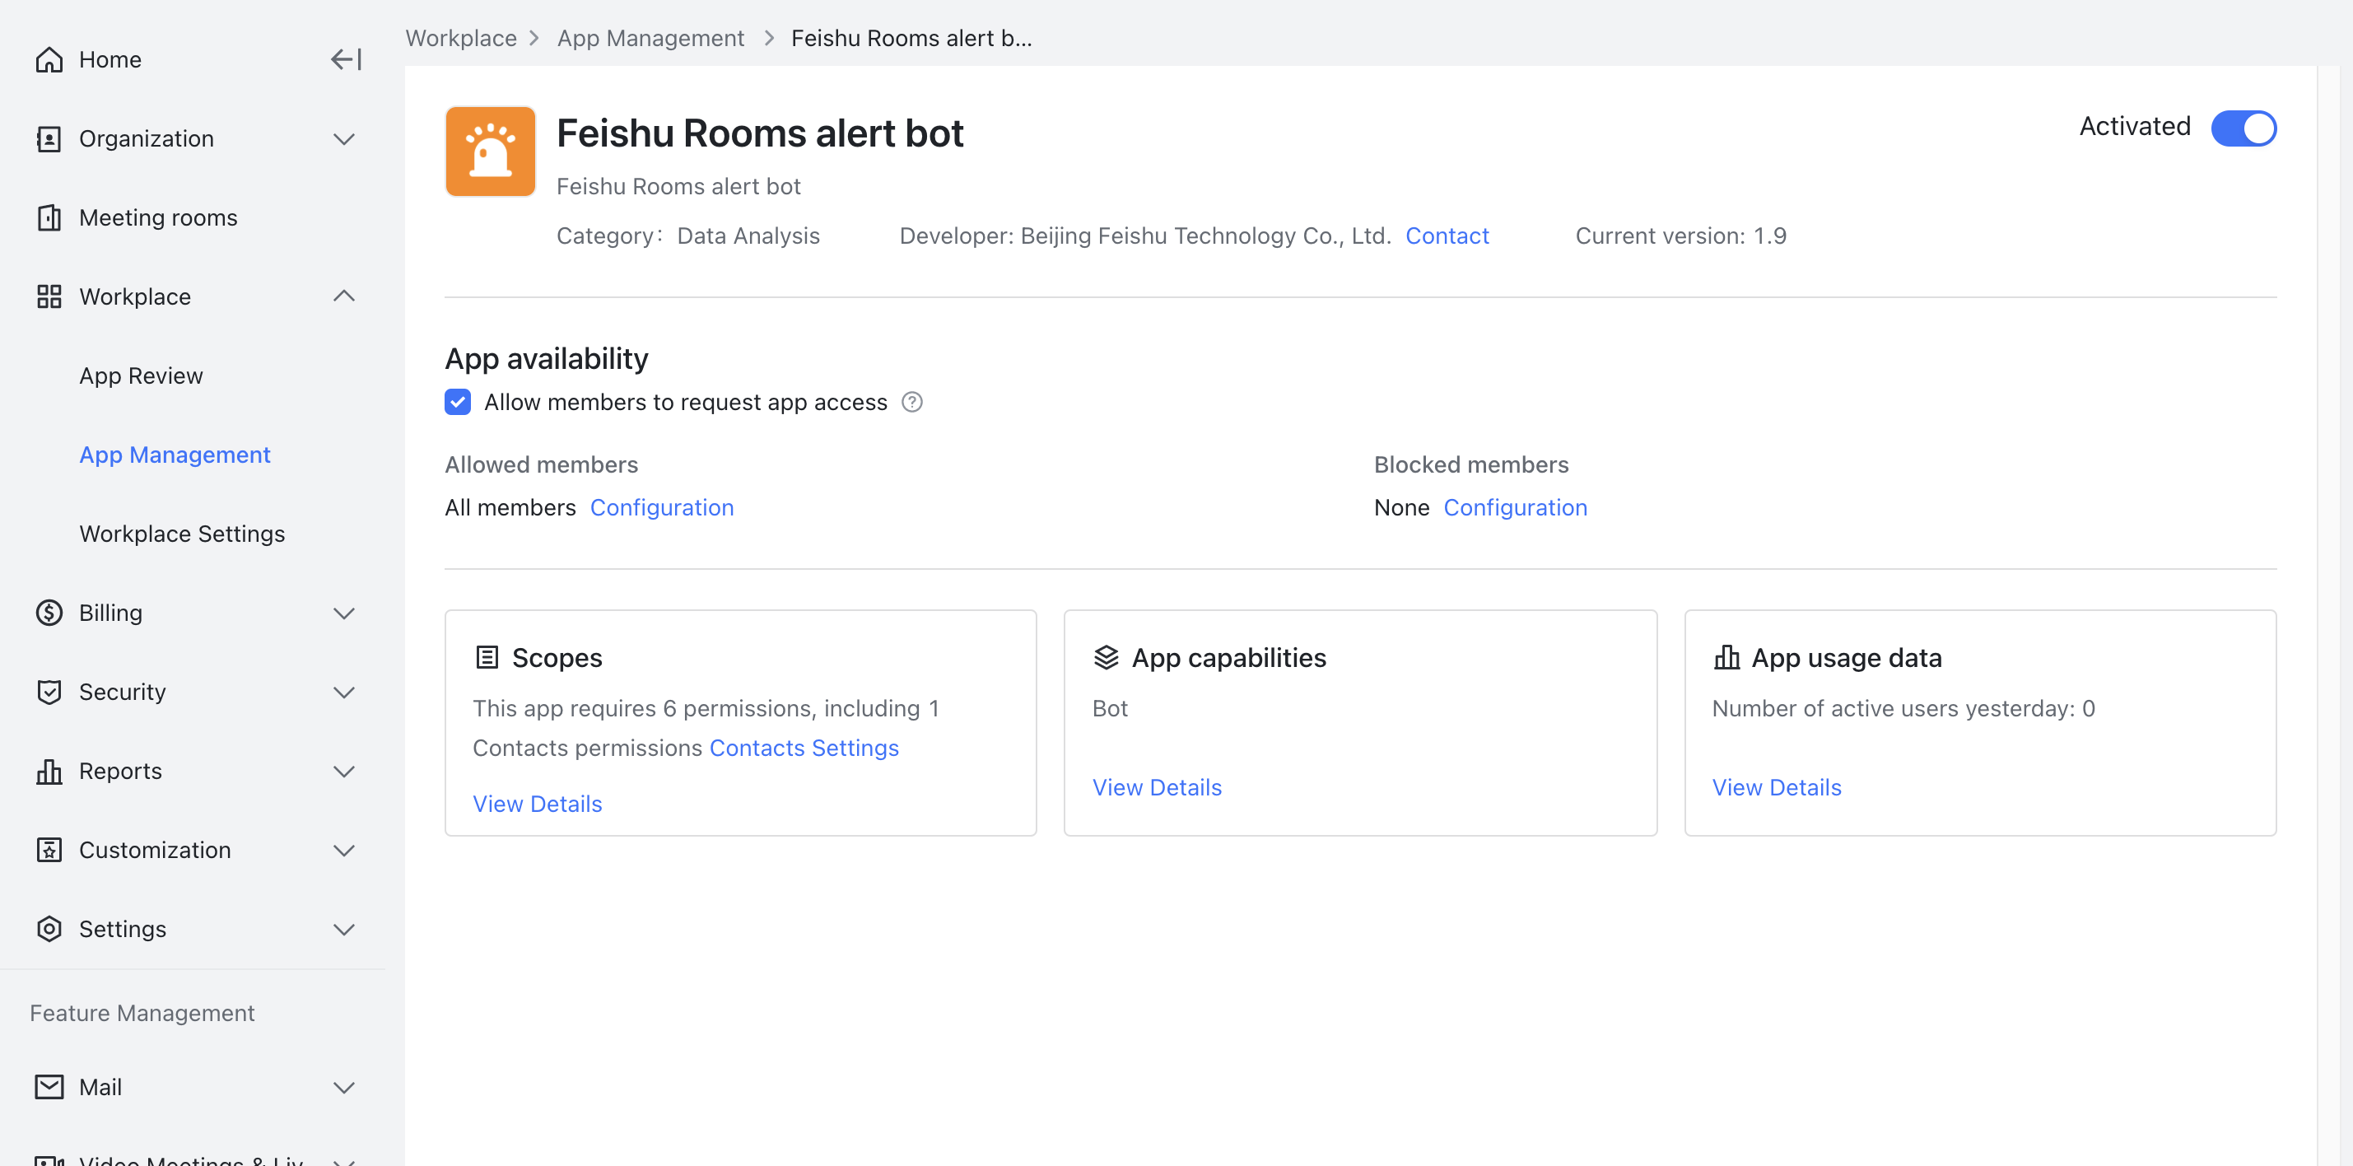
Task: Click the Billing dollar icon
Action: pyautogui.click(x=49, y=613)
